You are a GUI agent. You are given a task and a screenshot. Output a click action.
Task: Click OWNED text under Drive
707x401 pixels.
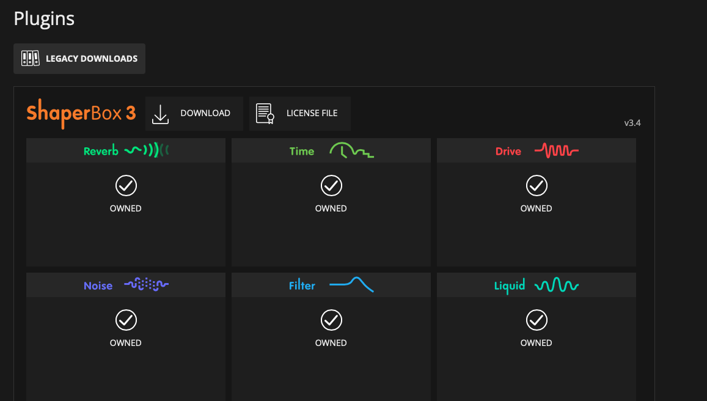(x=536, y=208)
